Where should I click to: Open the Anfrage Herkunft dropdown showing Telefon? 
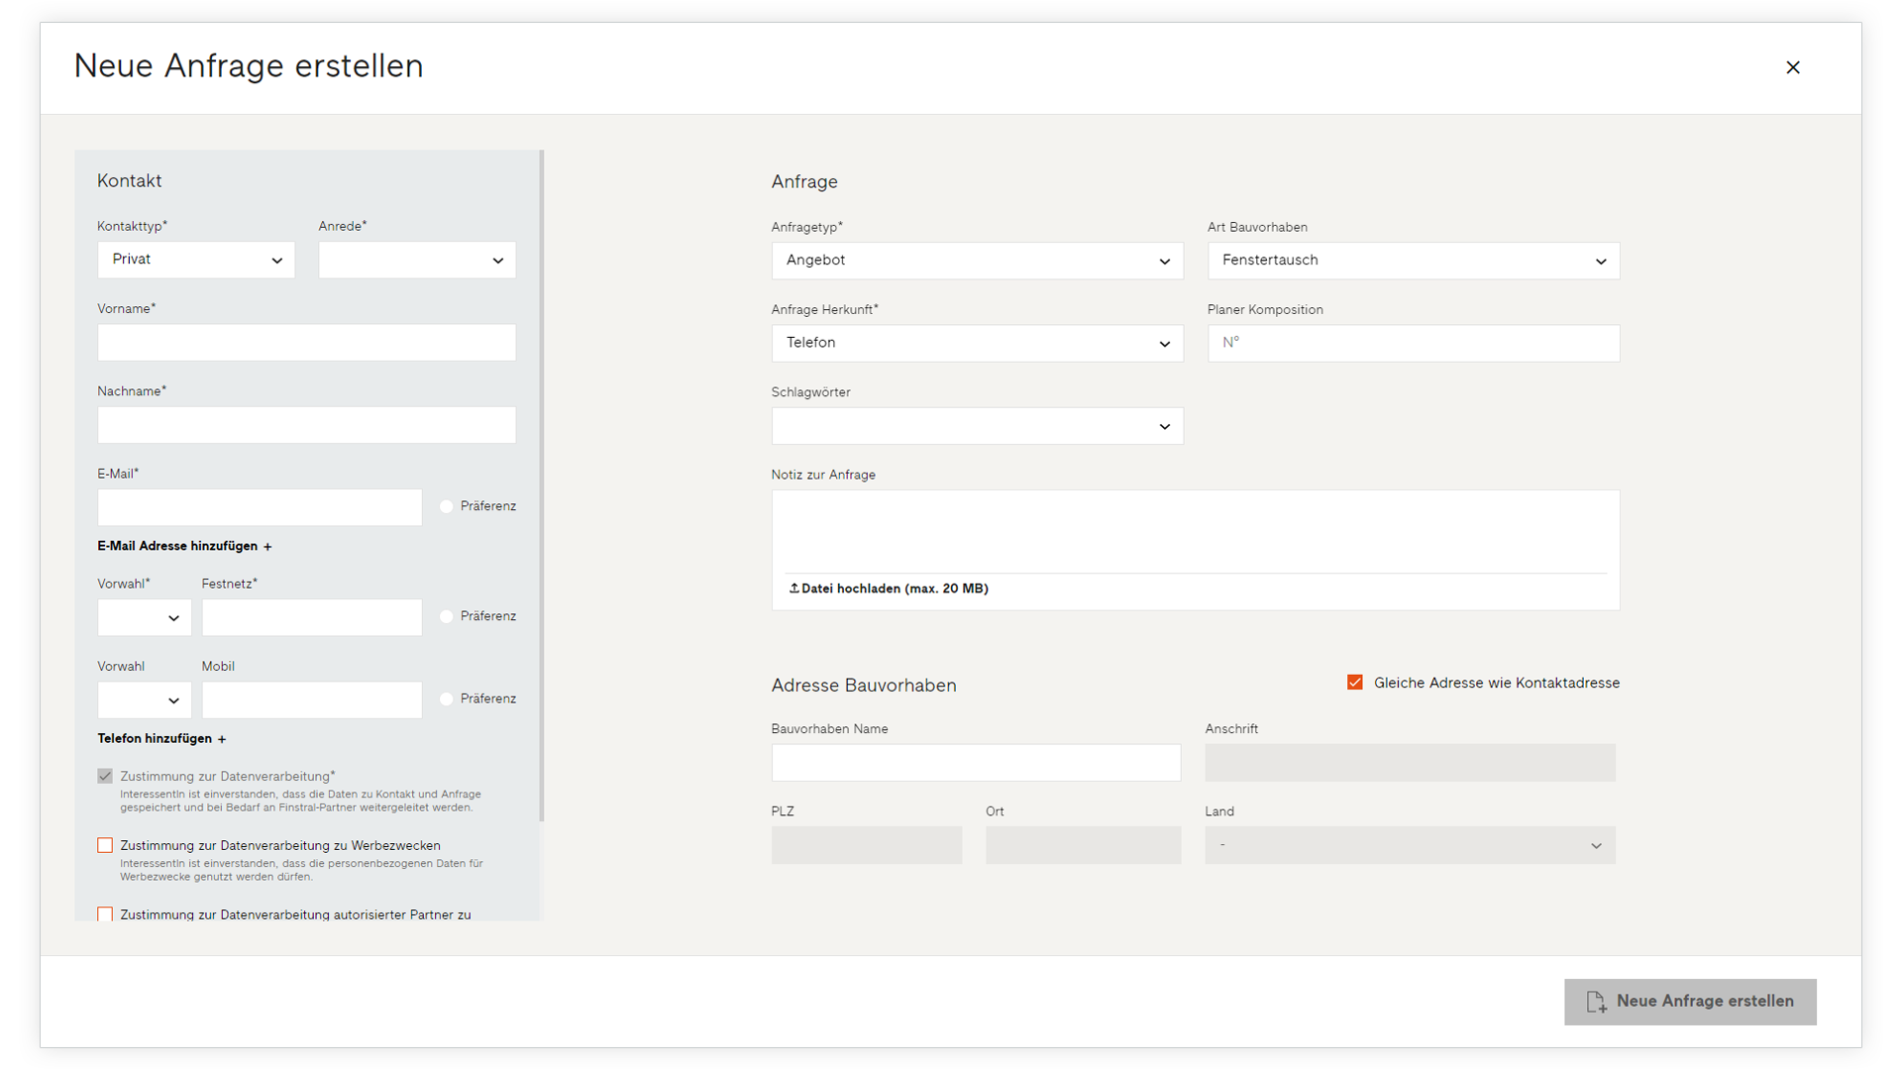tap(977, 343)
